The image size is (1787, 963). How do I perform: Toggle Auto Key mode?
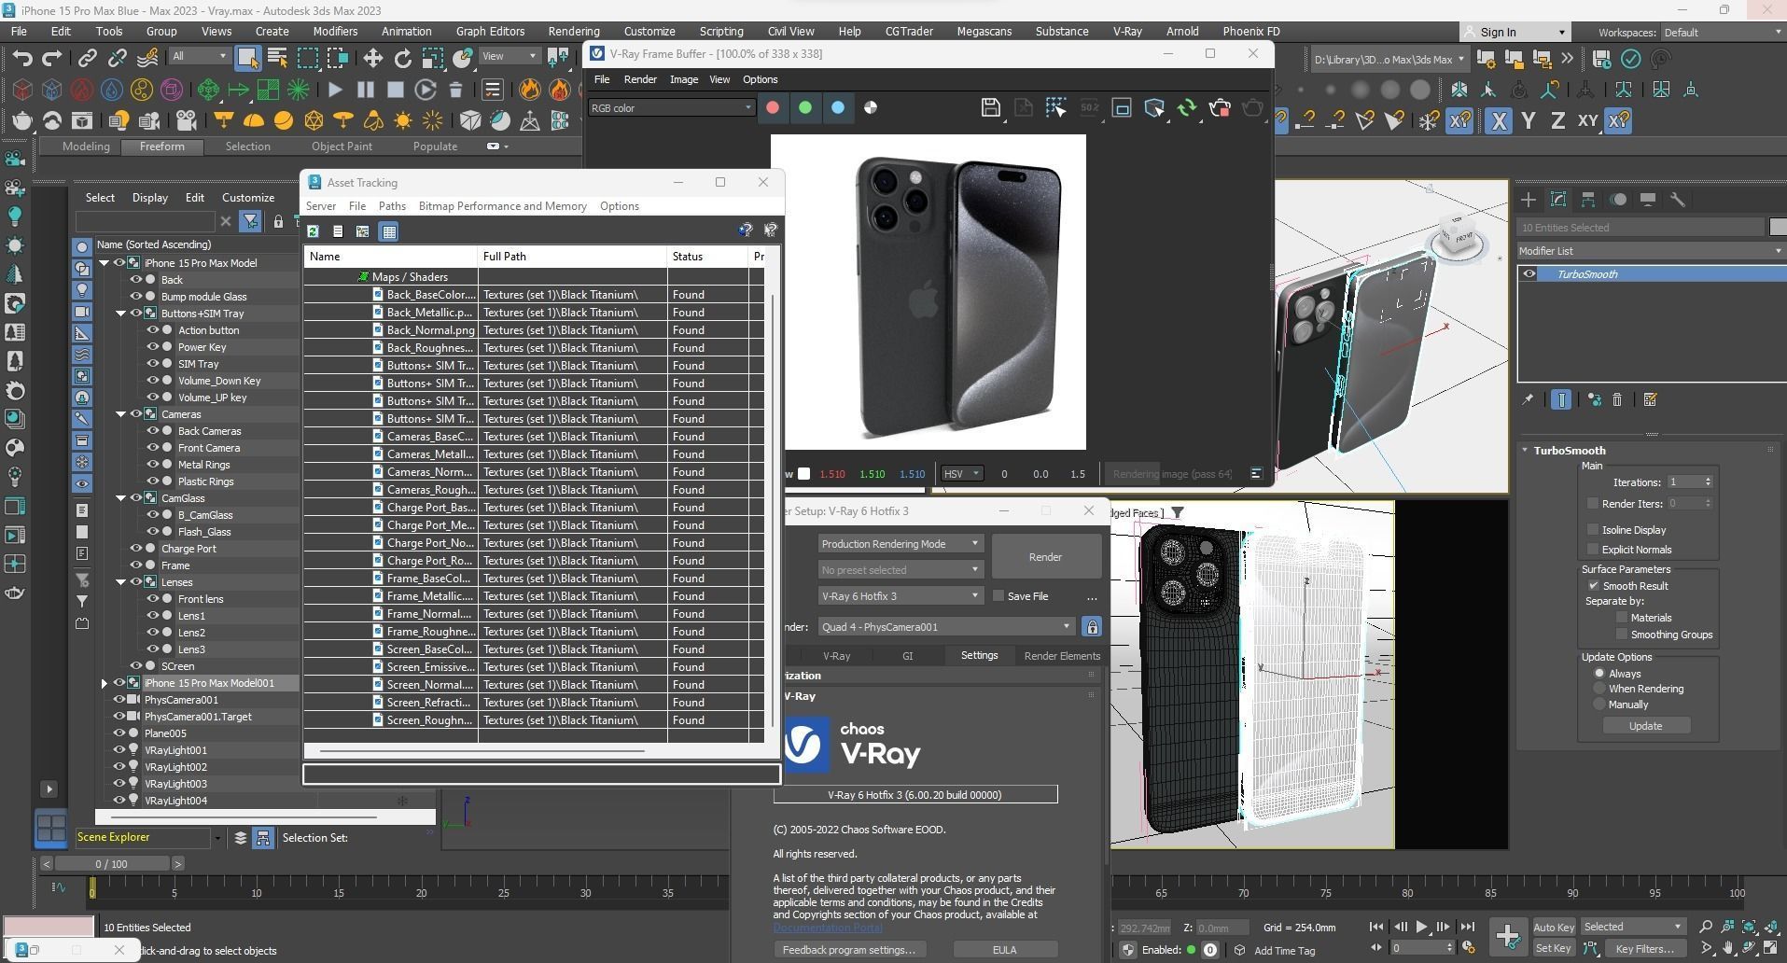click(1554, 928)
